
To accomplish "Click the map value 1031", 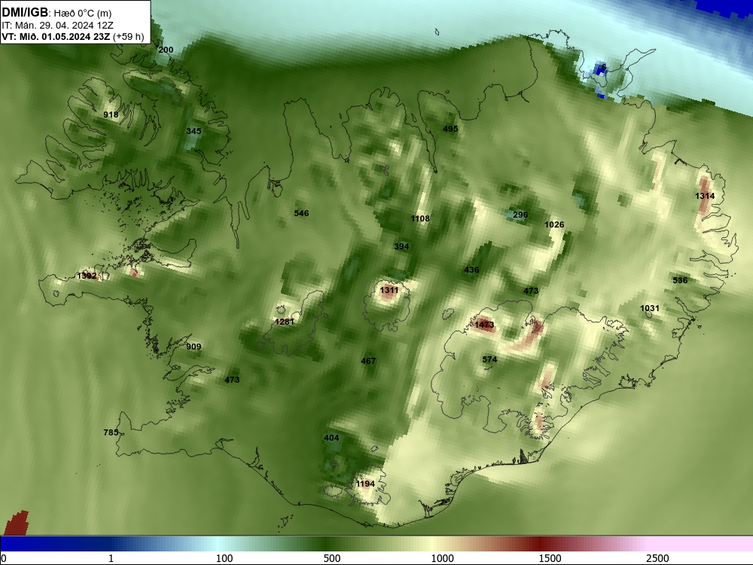I will point(650,308).
